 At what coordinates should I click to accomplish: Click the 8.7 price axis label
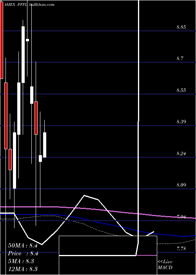(180, 59)
